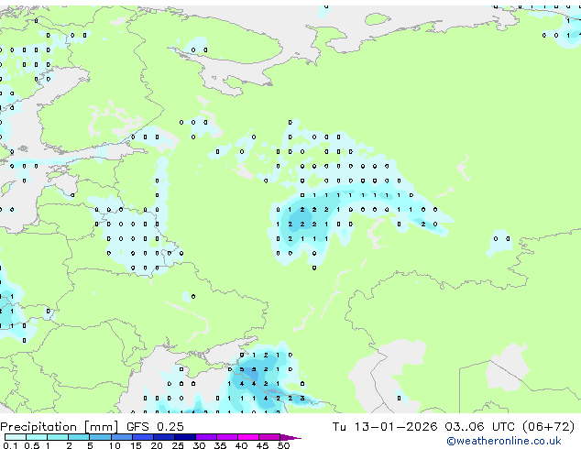
Task: Open the weatheronline.co.uk copyright link
Action: pos(504,441)
